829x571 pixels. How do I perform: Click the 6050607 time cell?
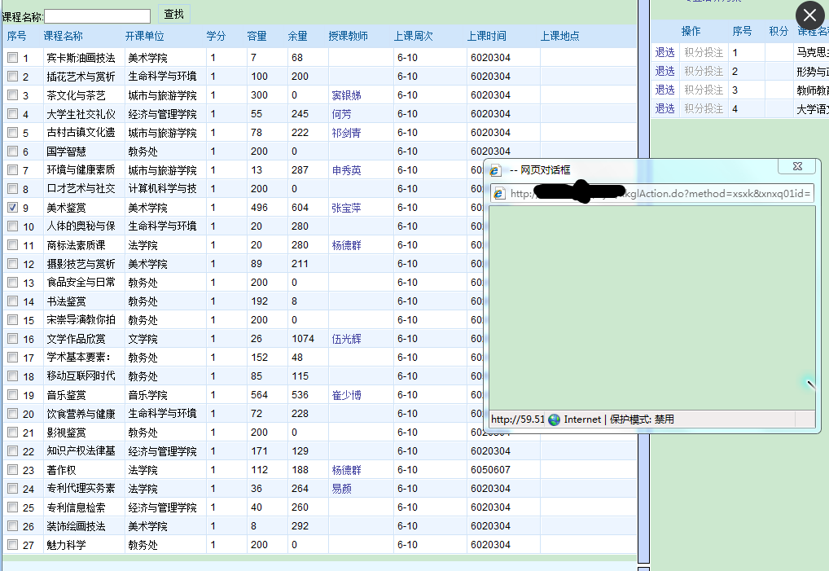(x=490, y=469)
